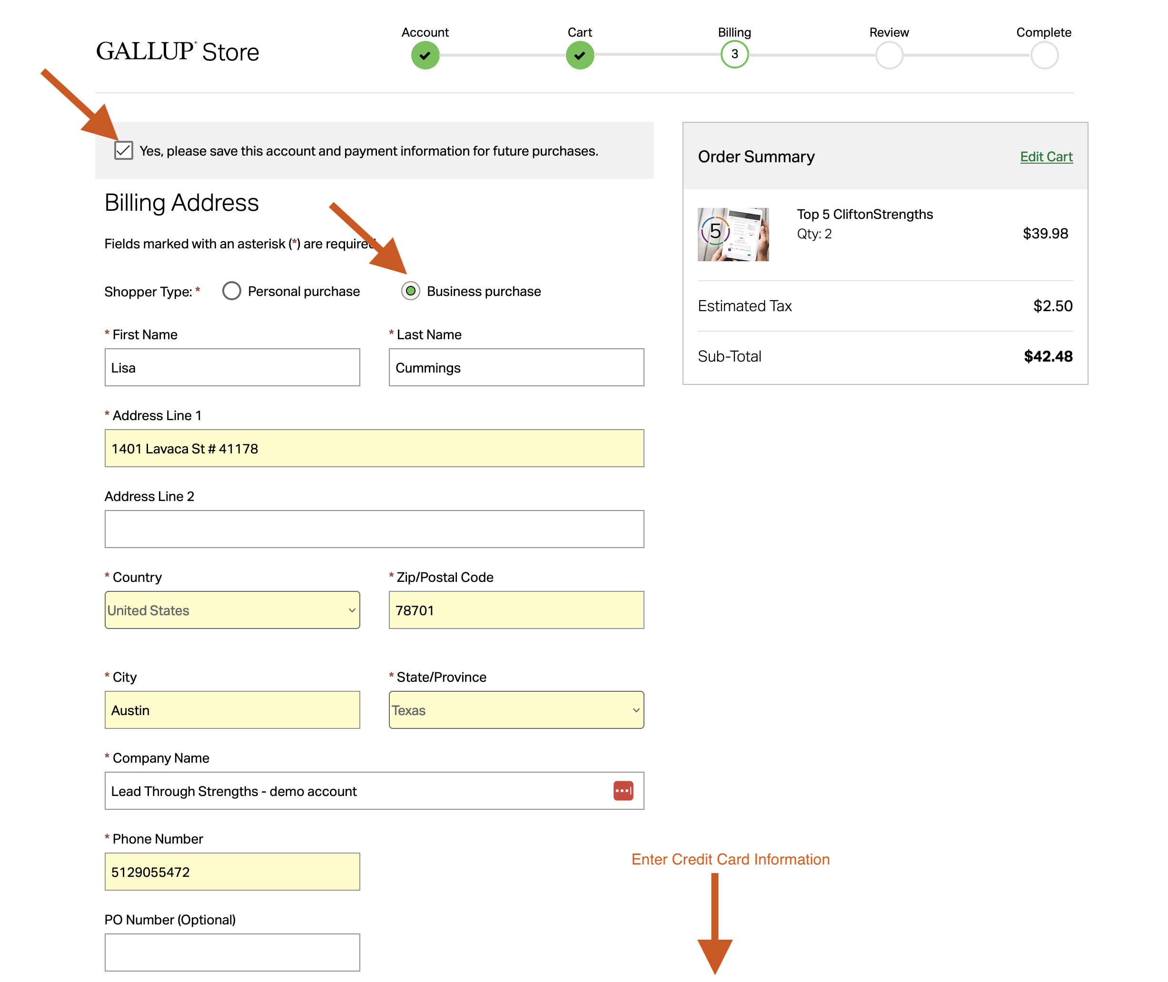Select the Business purchase radio button
The height and width of the screenshot is (982, 1168).
(x=410, y=291)
